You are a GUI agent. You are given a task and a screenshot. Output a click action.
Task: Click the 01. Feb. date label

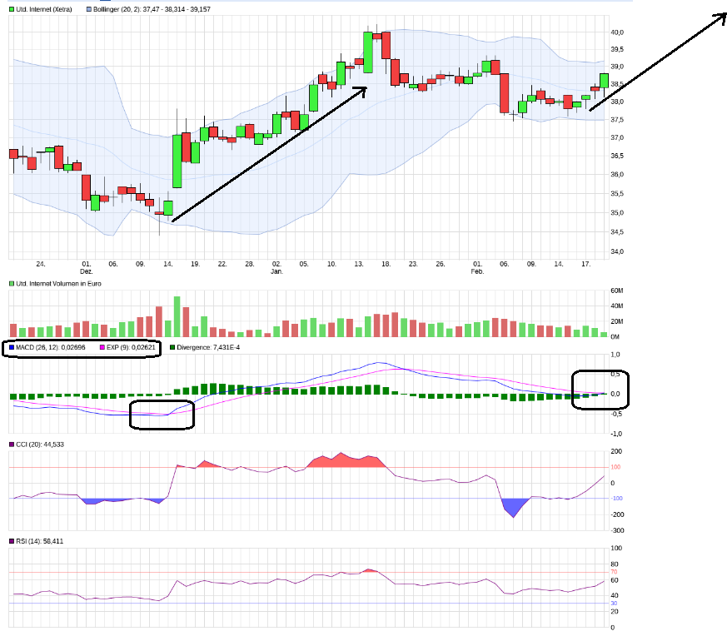[477, 268]
